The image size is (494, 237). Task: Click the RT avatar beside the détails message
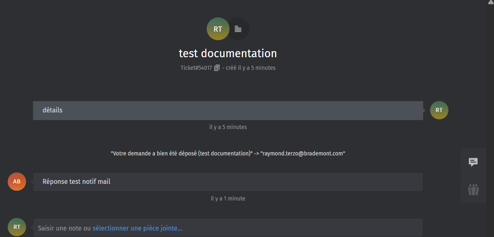(439, 110)
